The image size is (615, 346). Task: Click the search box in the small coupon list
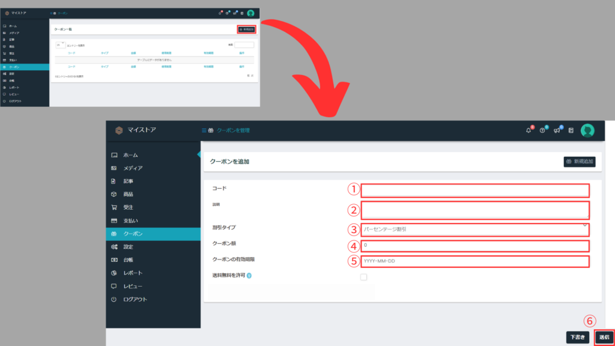pyautogui.click(x=244, y=45)
